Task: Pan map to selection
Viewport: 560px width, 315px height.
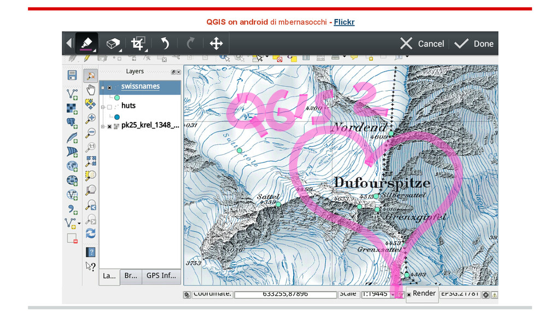Action: (91, 104)
